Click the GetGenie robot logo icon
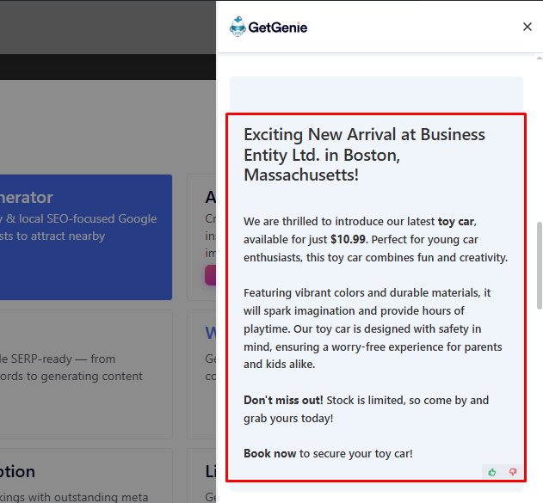 [238, 28]
